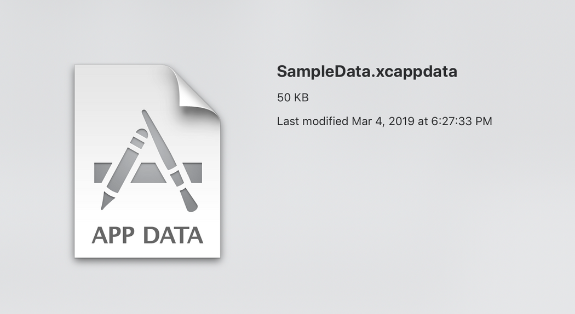Click the paintbrush in the file icon

point(170,160)
